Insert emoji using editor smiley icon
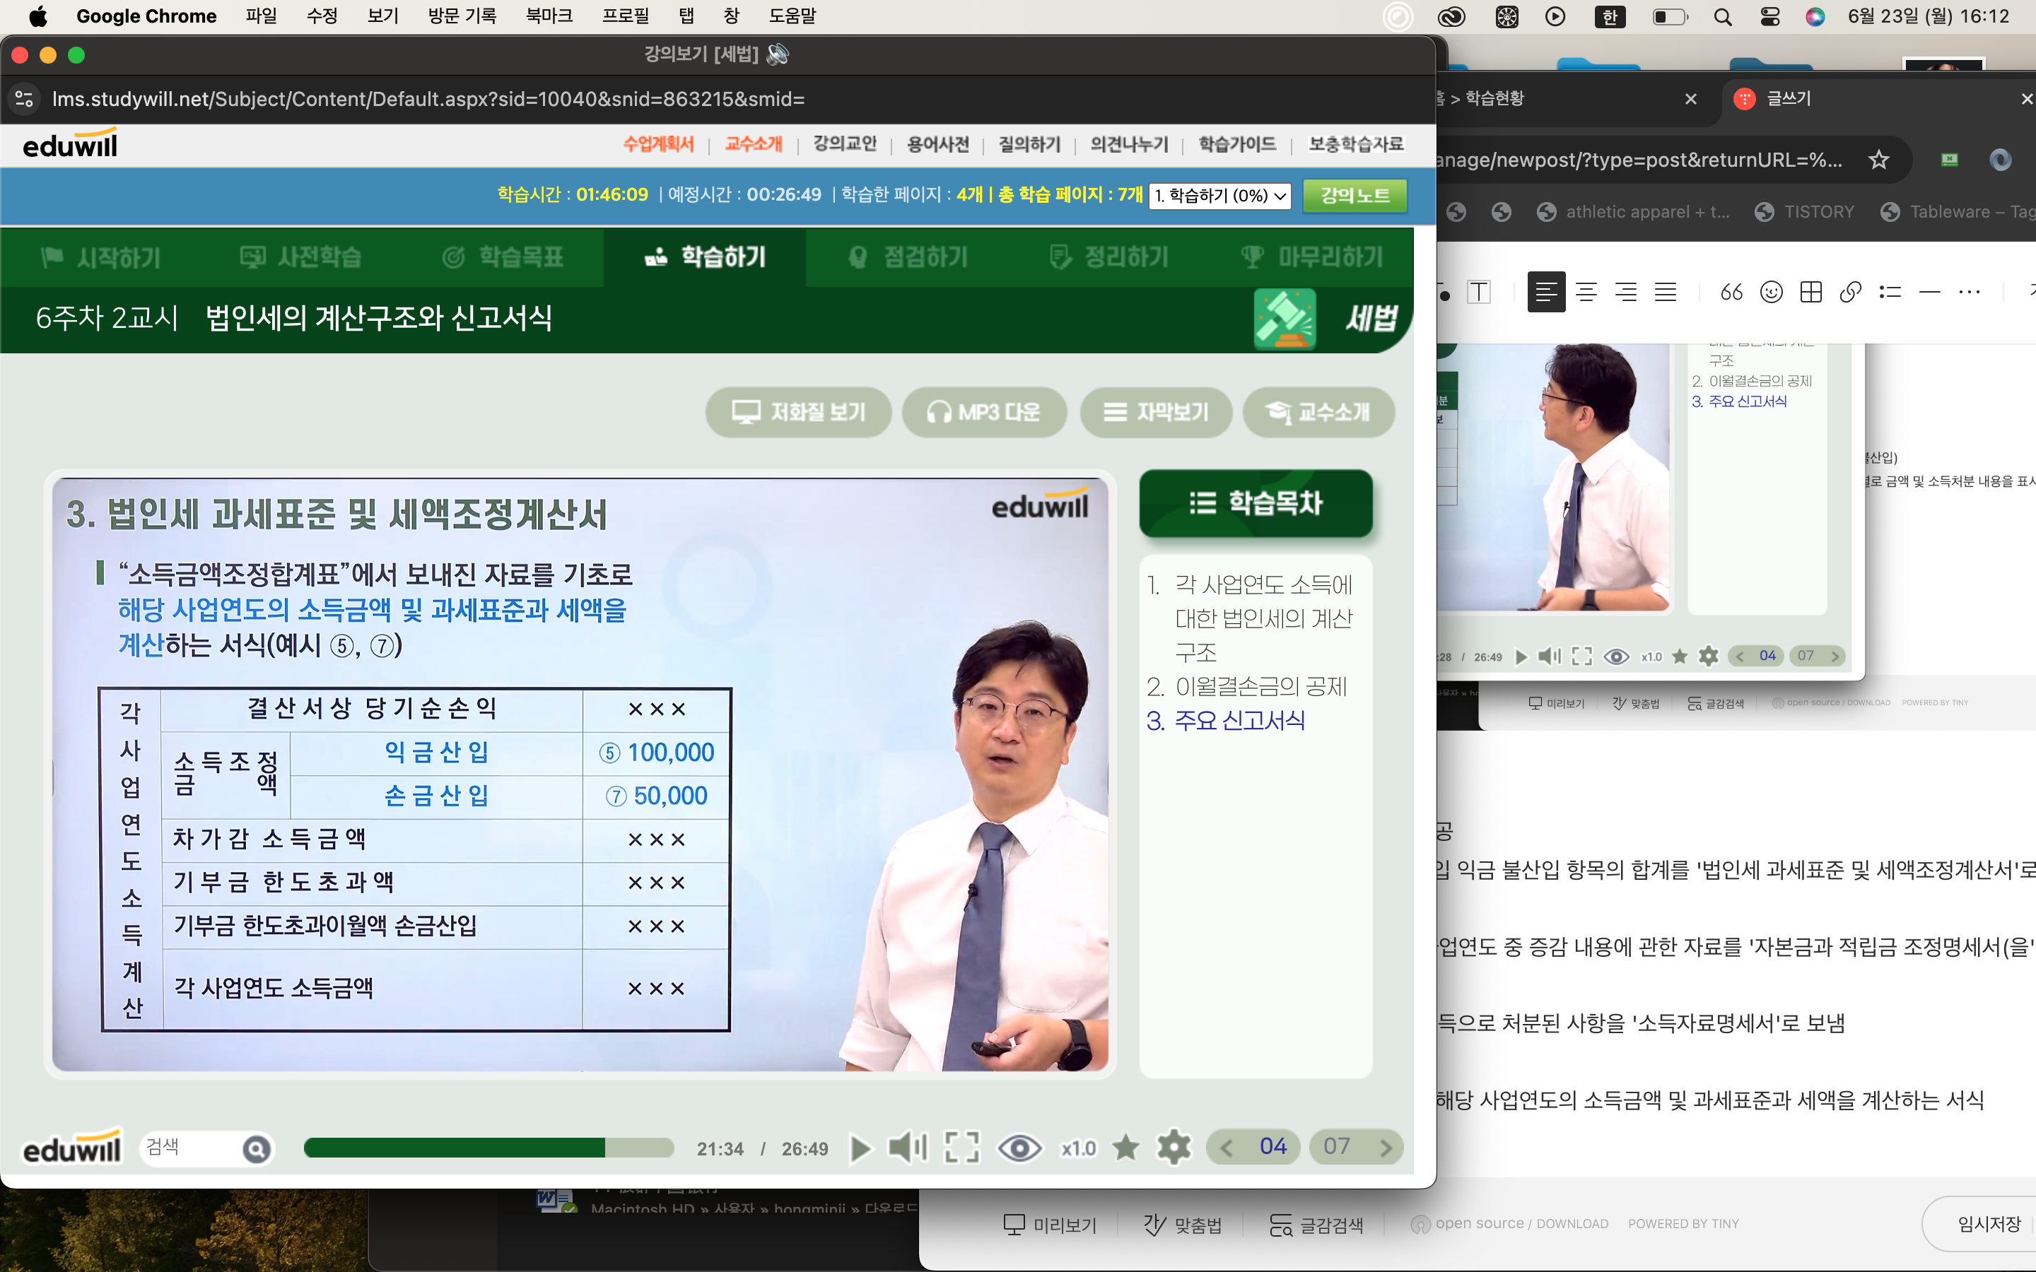 click(1771, 292)
